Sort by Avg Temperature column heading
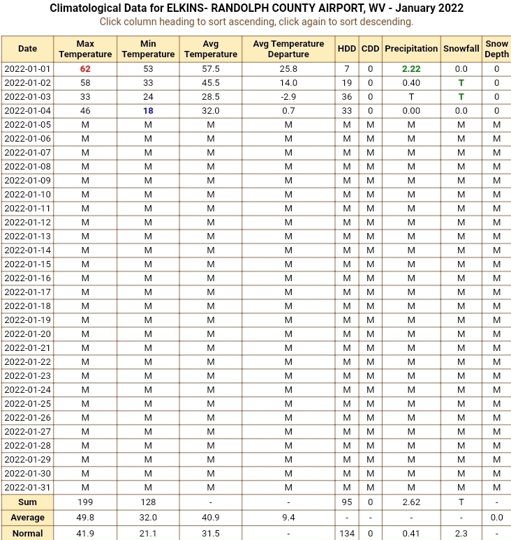 [x=211, y=49]
